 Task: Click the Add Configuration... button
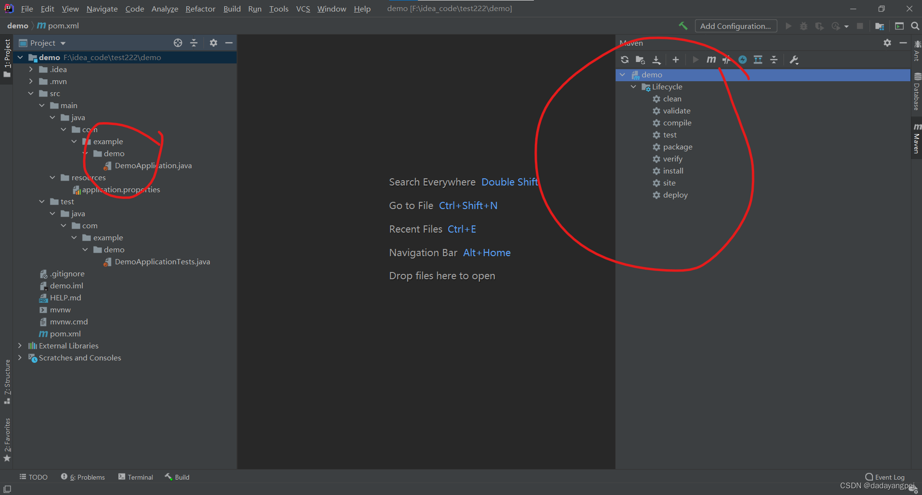click(x=735, y=26)
